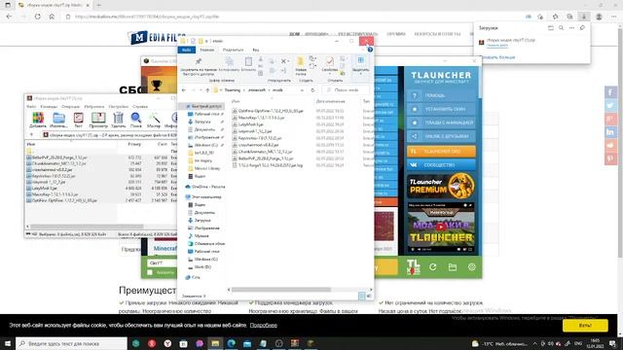Click Explorer Paste ribbon icon

point(248,61)
